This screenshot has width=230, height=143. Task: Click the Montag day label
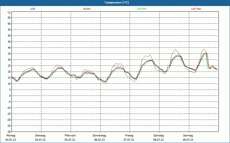click(x=11, y=136)
